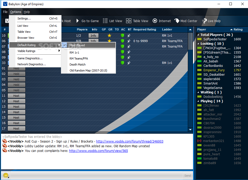
Task: Sort by Required Rating column header
Action: (145, 29)
